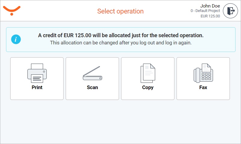The width and height of the screenshot is (241, 144).
Task: Open the Copy operation label
Action: click(148, 88)
